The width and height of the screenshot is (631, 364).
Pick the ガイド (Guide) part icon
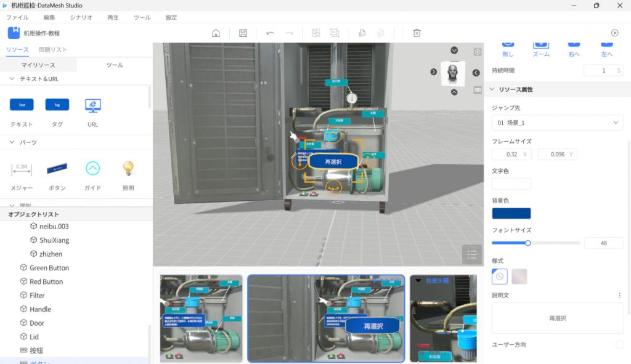(92, 168)
